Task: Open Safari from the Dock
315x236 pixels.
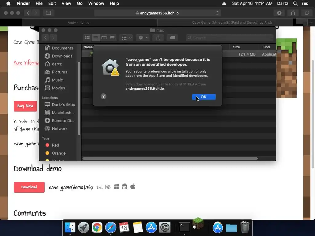Action: [111, 227]
